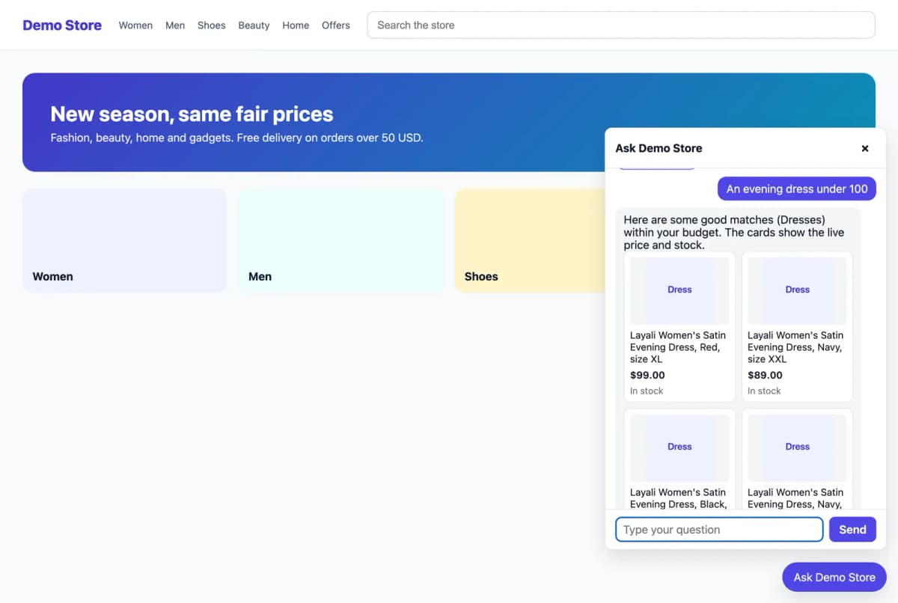Focus the Search the store field
Screen dimensions: 898x603
(621, 25)
